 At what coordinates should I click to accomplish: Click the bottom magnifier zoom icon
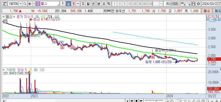coord(207,101)
